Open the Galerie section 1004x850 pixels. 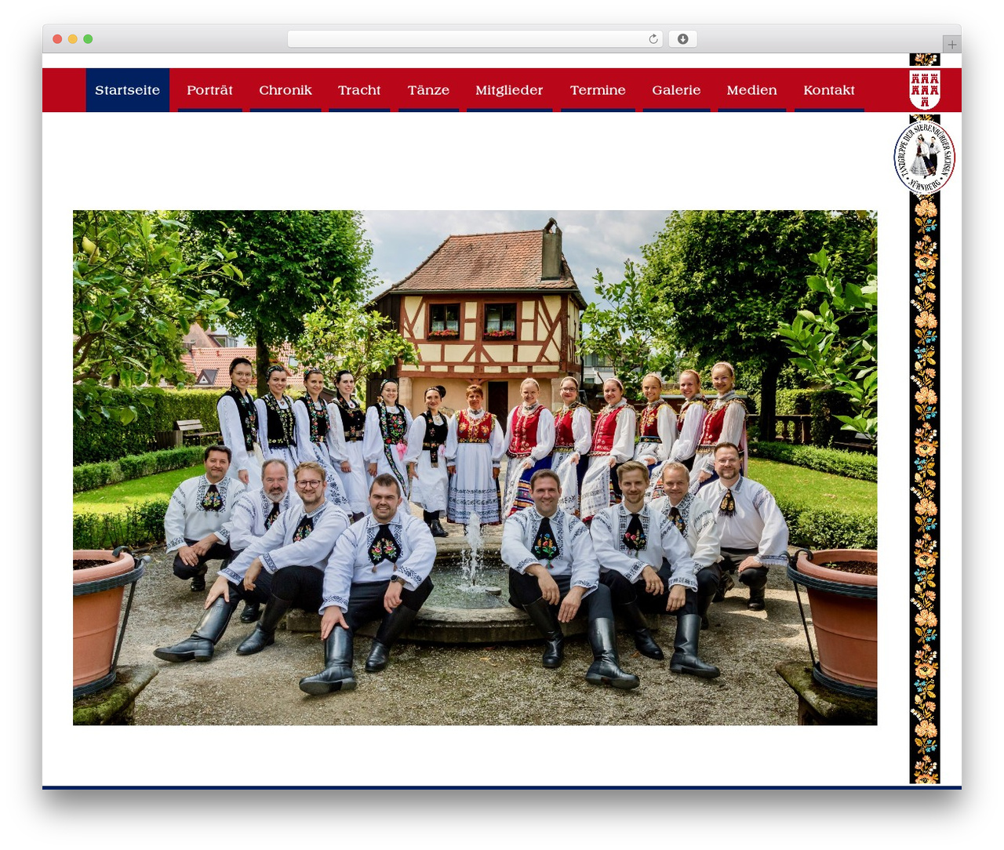676,90
